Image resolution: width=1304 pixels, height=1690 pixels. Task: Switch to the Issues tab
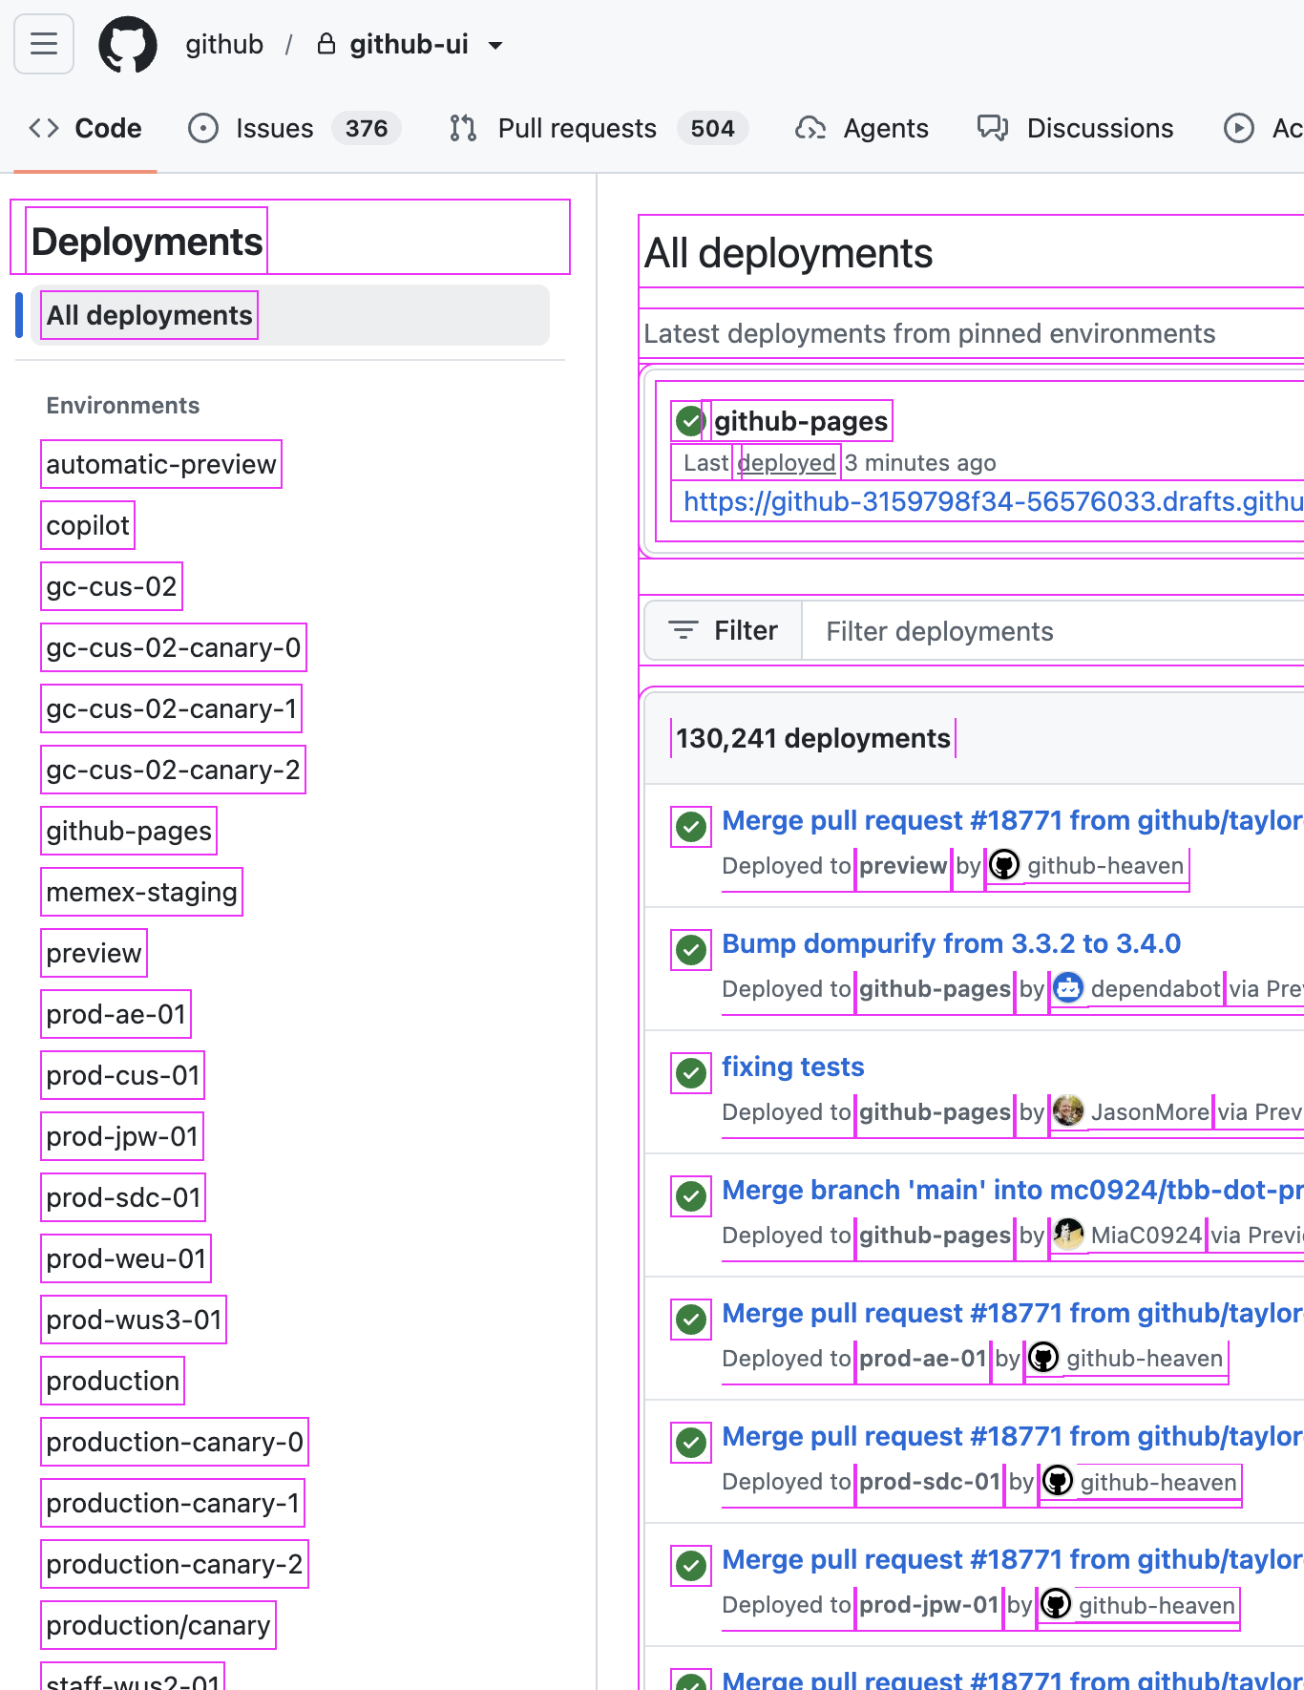(x=274, y=128)
